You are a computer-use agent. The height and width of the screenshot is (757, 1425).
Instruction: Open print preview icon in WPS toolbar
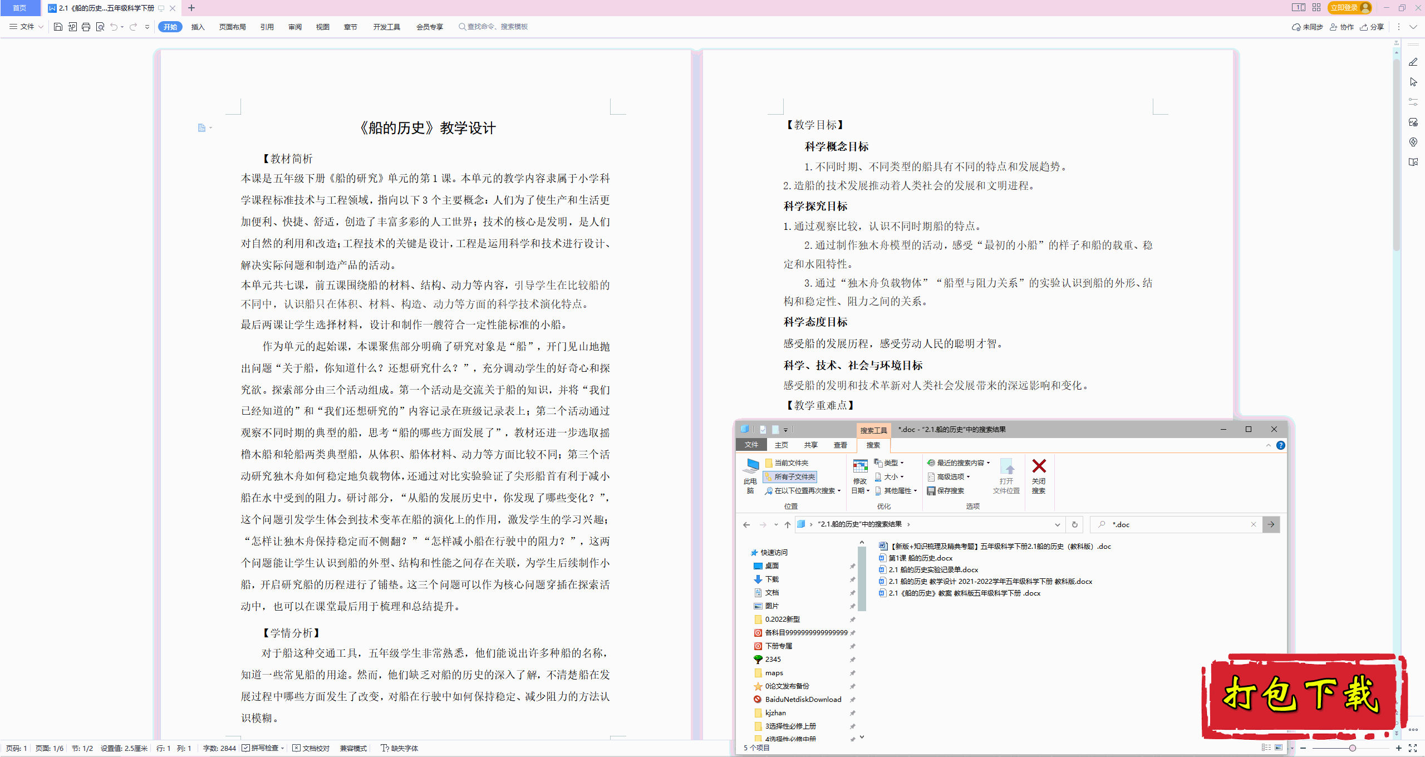pyautogui.click(x=100, y=27)
